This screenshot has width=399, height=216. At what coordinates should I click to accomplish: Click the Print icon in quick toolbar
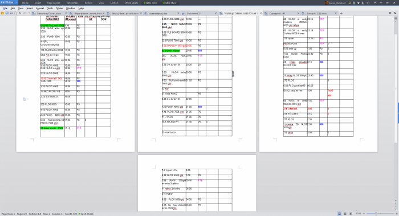click(11, 13)
